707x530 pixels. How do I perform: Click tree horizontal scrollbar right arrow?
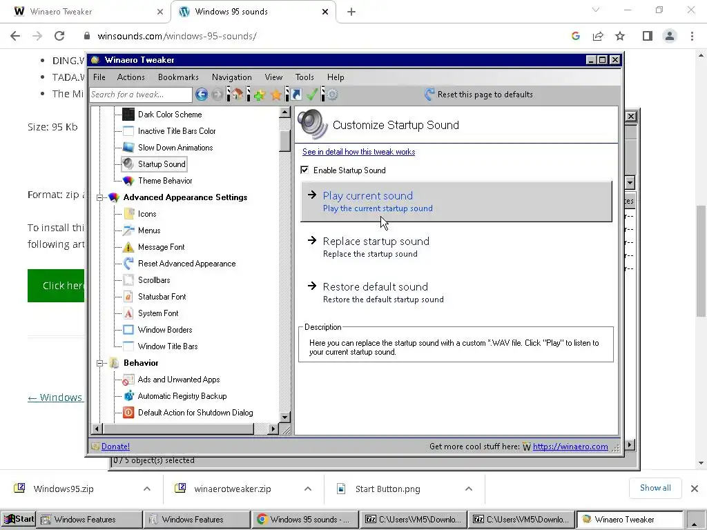272,429
